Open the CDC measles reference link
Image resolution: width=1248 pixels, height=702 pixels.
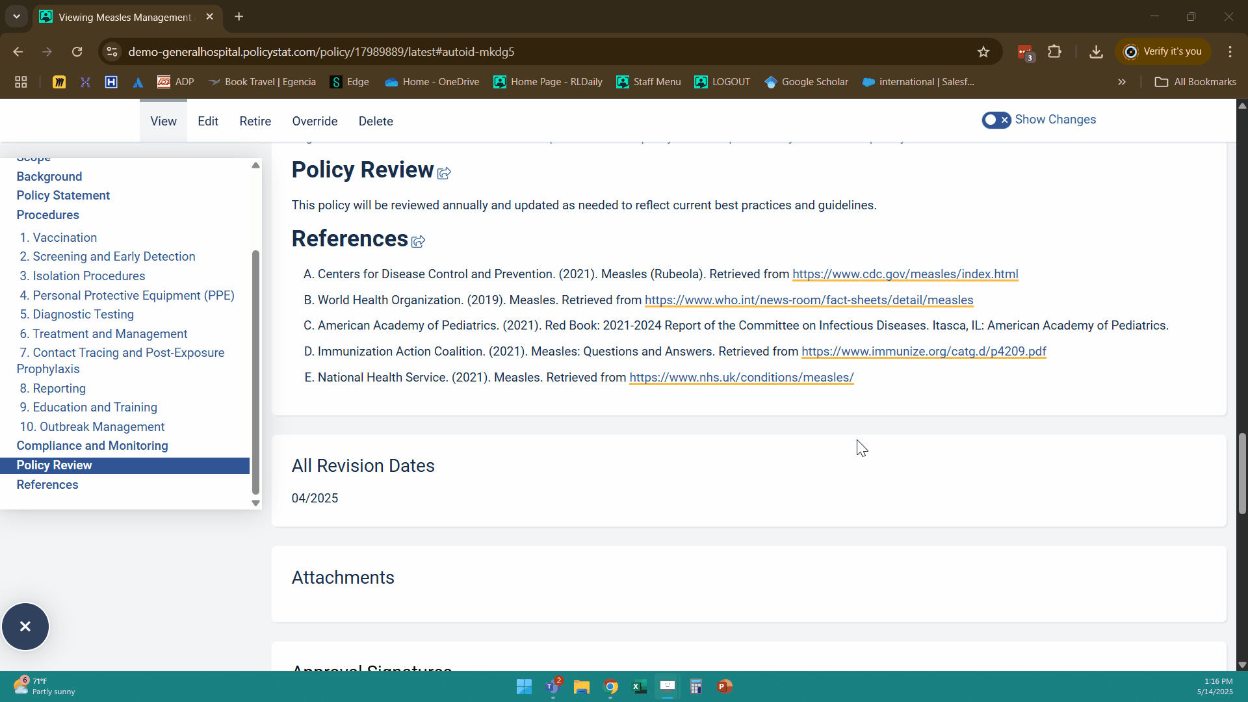pyautogui.click(x=905, y=274)
